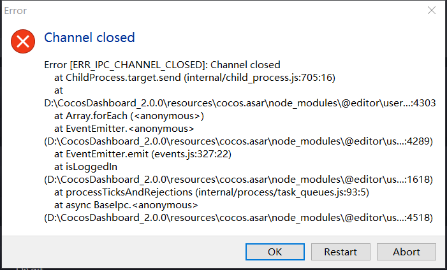Click the blue "Channel closed" heading

(x=89, y=38)
